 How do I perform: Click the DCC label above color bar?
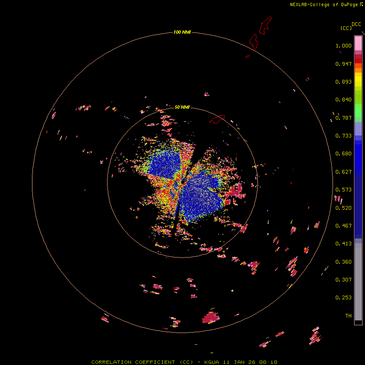pos(356,24)
